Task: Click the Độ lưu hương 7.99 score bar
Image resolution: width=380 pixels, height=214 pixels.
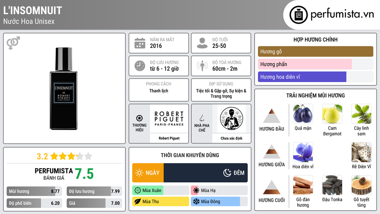Action: pyautogui.click(x=94, y=191)
